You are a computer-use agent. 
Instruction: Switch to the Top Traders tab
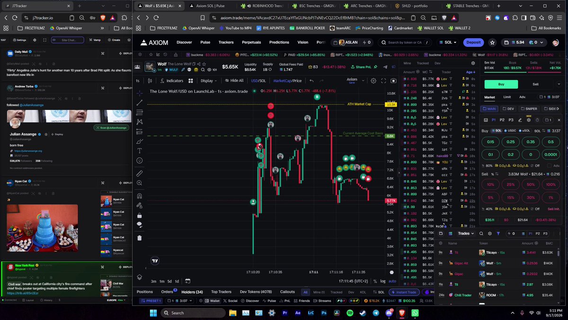pyautogui.click(x=221, y=292)
